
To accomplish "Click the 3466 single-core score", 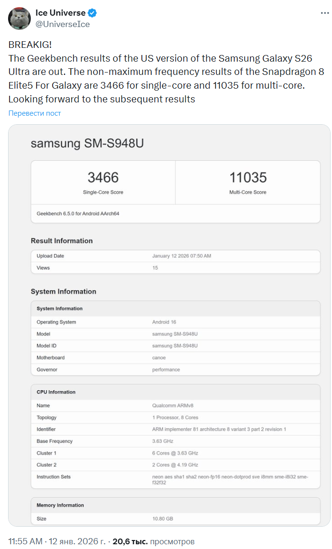I will coord(103,178).
